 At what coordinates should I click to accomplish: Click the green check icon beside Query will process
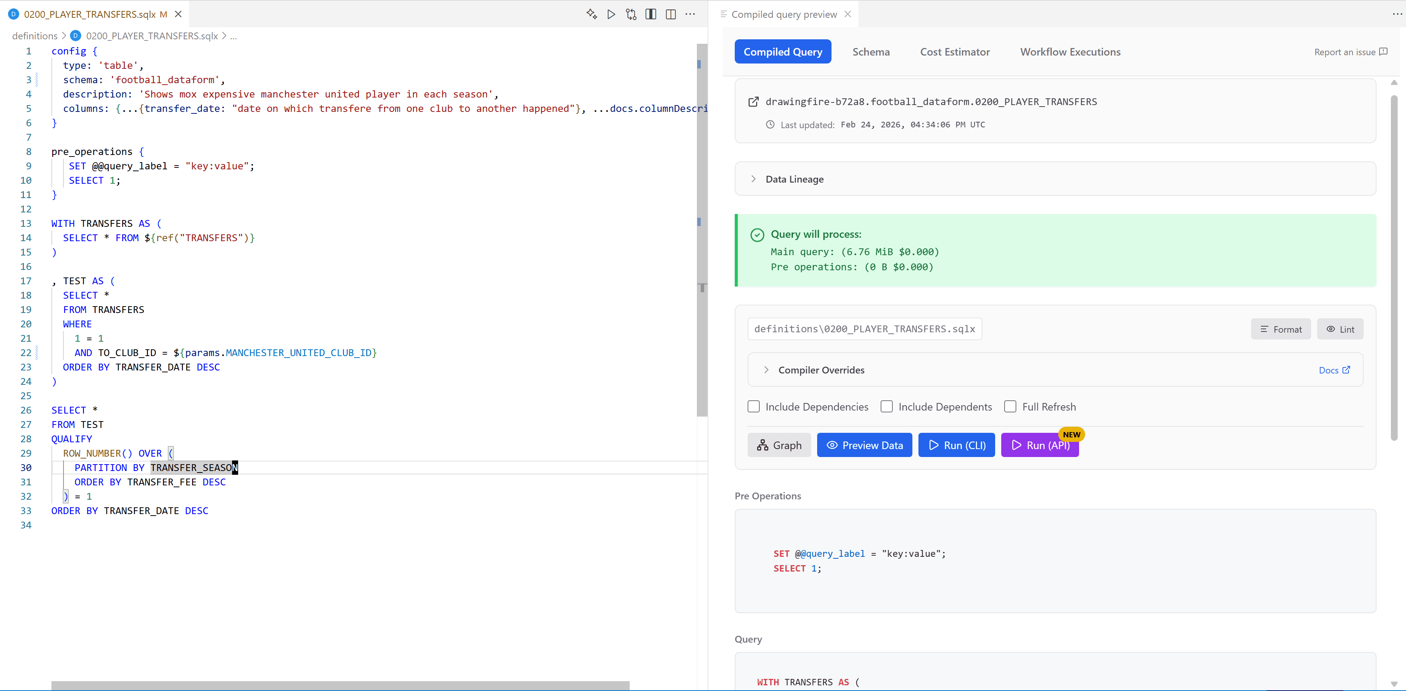click(757, 235)
